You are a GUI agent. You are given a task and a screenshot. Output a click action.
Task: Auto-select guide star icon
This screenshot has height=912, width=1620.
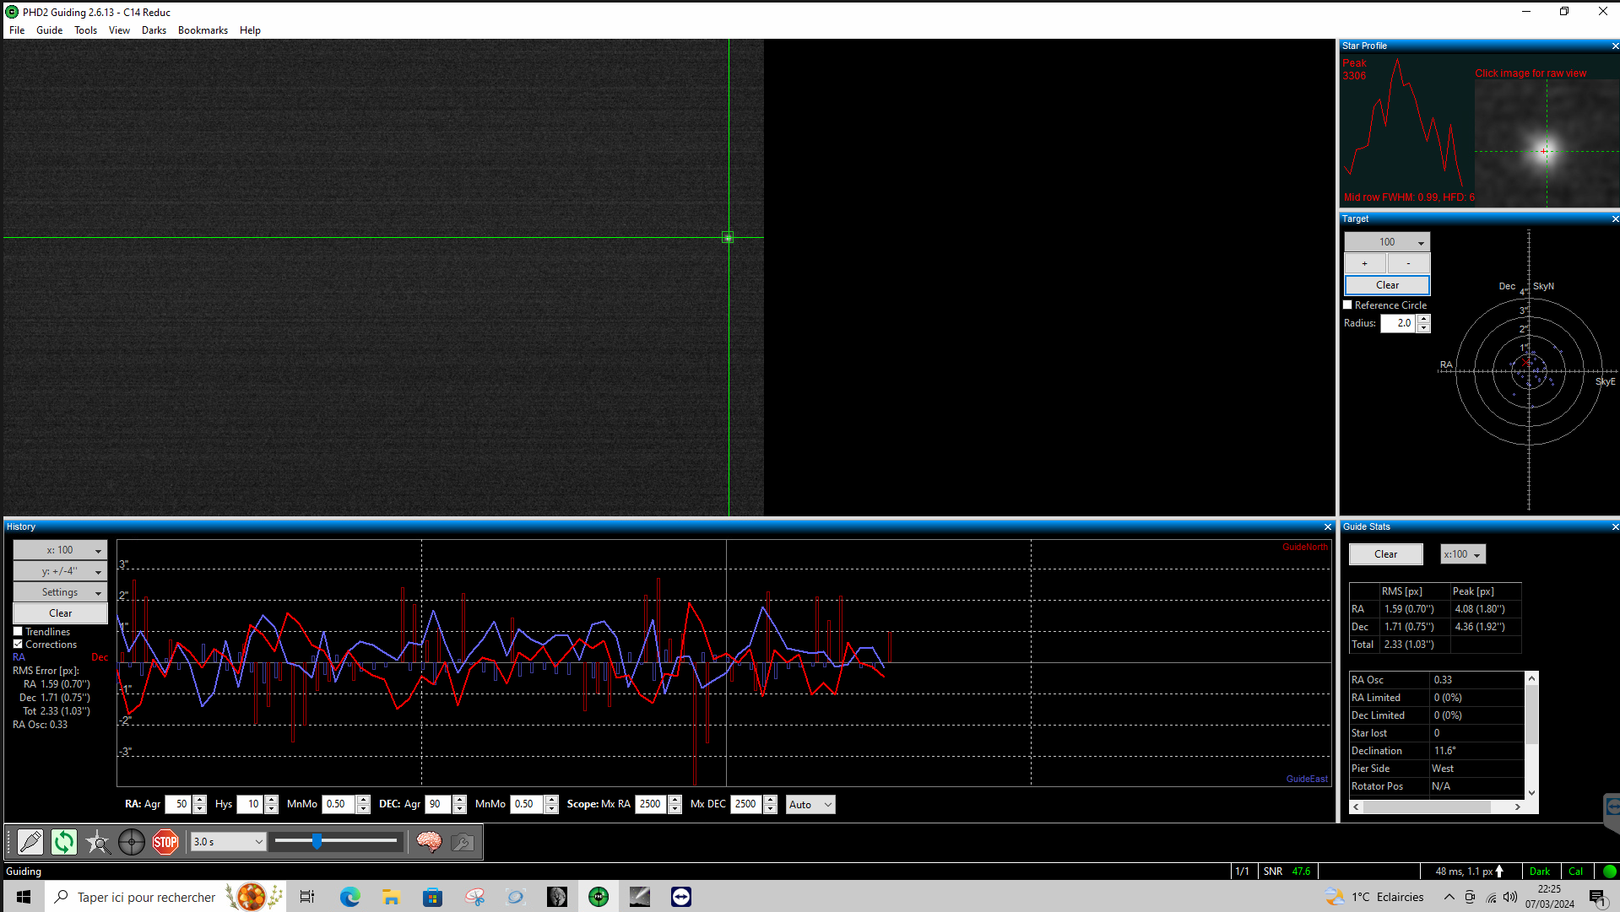click(x=98, y=841)
